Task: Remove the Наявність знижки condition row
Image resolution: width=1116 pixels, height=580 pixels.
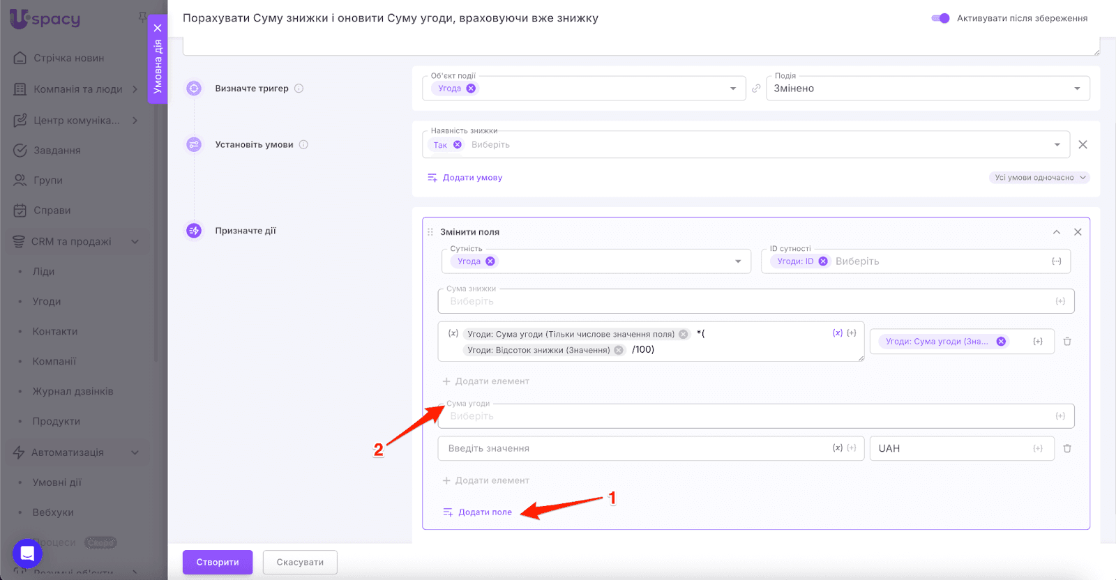Action: pos(1083,145)
